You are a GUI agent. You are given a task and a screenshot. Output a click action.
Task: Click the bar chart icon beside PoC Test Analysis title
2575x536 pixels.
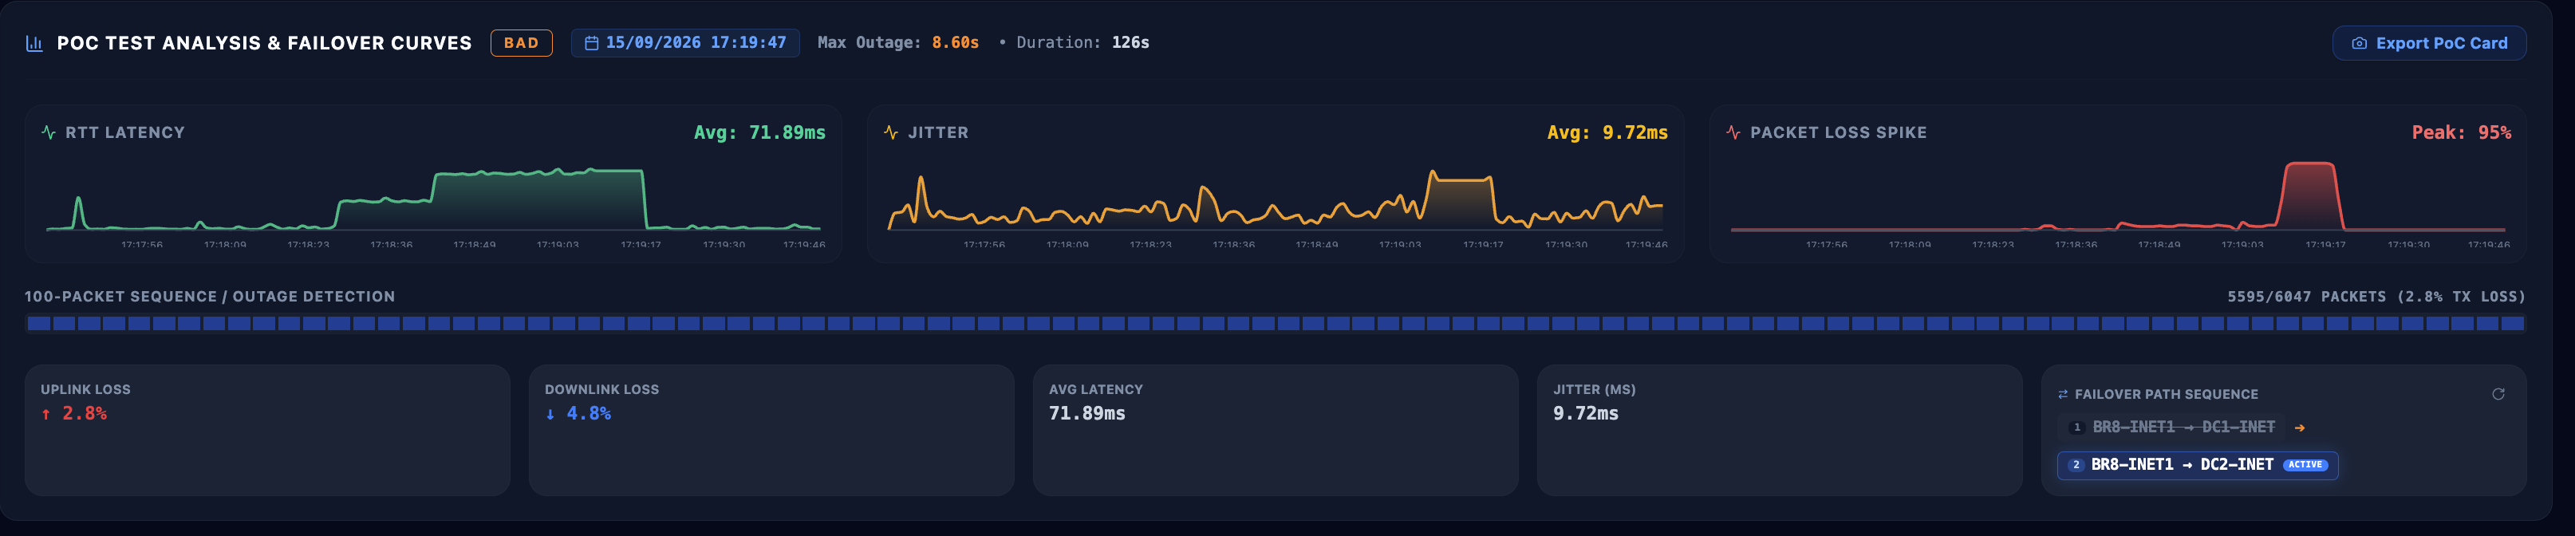click(34, 43)
